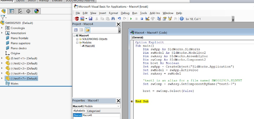Toggle Design Mode ruler icon
Screen dimensions: 254x119
tap(147, 19)
